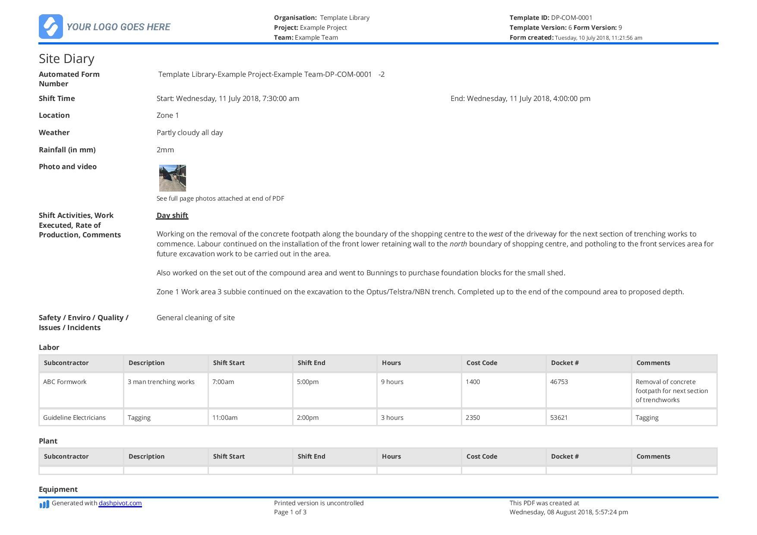Viewport: 757px width, 535px height.
Task: Click cost code '1400' cell
Action: [504, 390]
